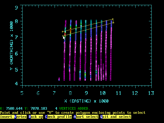164x123 pixels.
Task: Choose the "Back up" command
Action: pos(36,117)
